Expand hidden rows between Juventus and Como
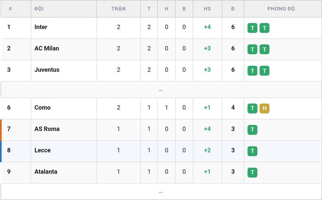 tap(161, 90)
